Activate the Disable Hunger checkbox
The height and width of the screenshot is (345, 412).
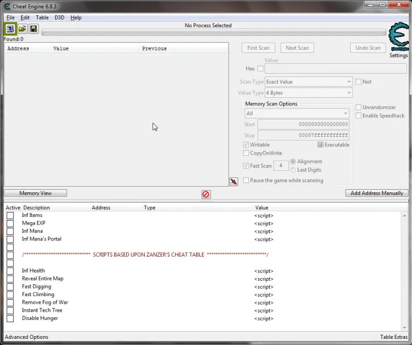[10, 318]
